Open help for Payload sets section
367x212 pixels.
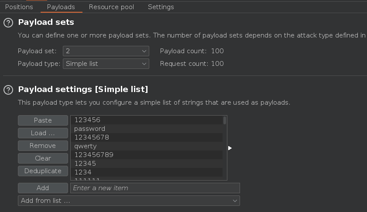8,22
